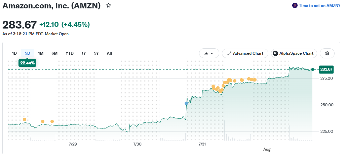Open the chart type dropdown

pyautogui.click(x=209, y=53)
